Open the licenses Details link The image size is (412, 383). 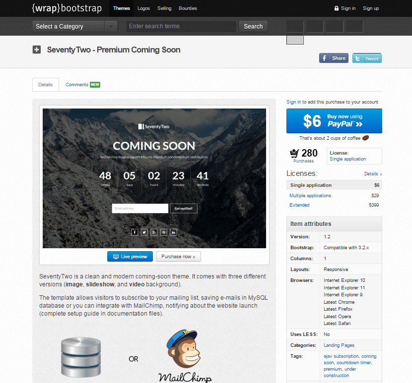(x=373, y=174)
